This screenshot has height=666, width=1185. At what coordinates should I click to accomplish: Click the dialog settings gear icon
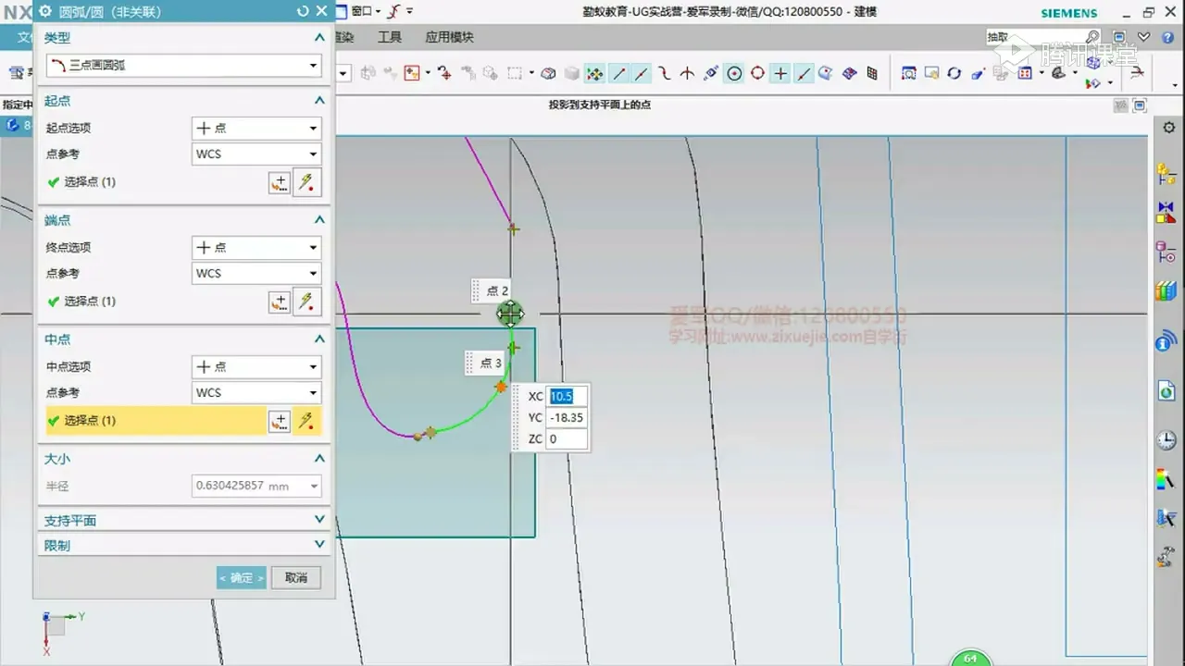click(x=44, y=11)
